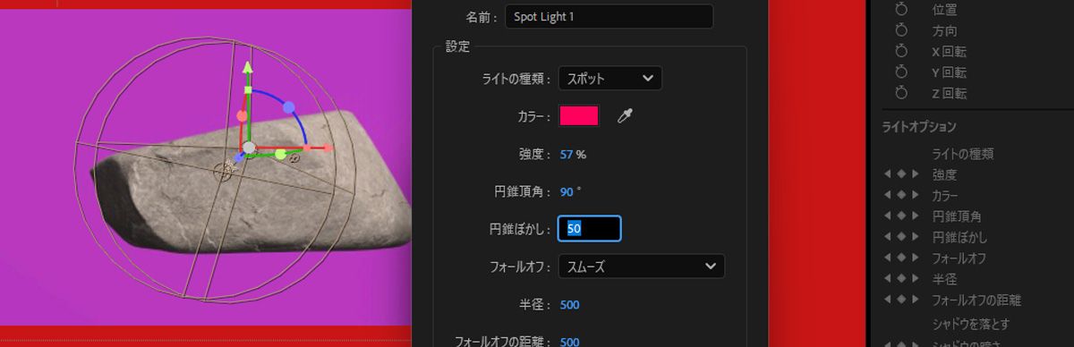Image resolution: width=1074 pixels, height=347 pixels.
Task: Select the Y回転 property label
Action: [x=949, y=72]
